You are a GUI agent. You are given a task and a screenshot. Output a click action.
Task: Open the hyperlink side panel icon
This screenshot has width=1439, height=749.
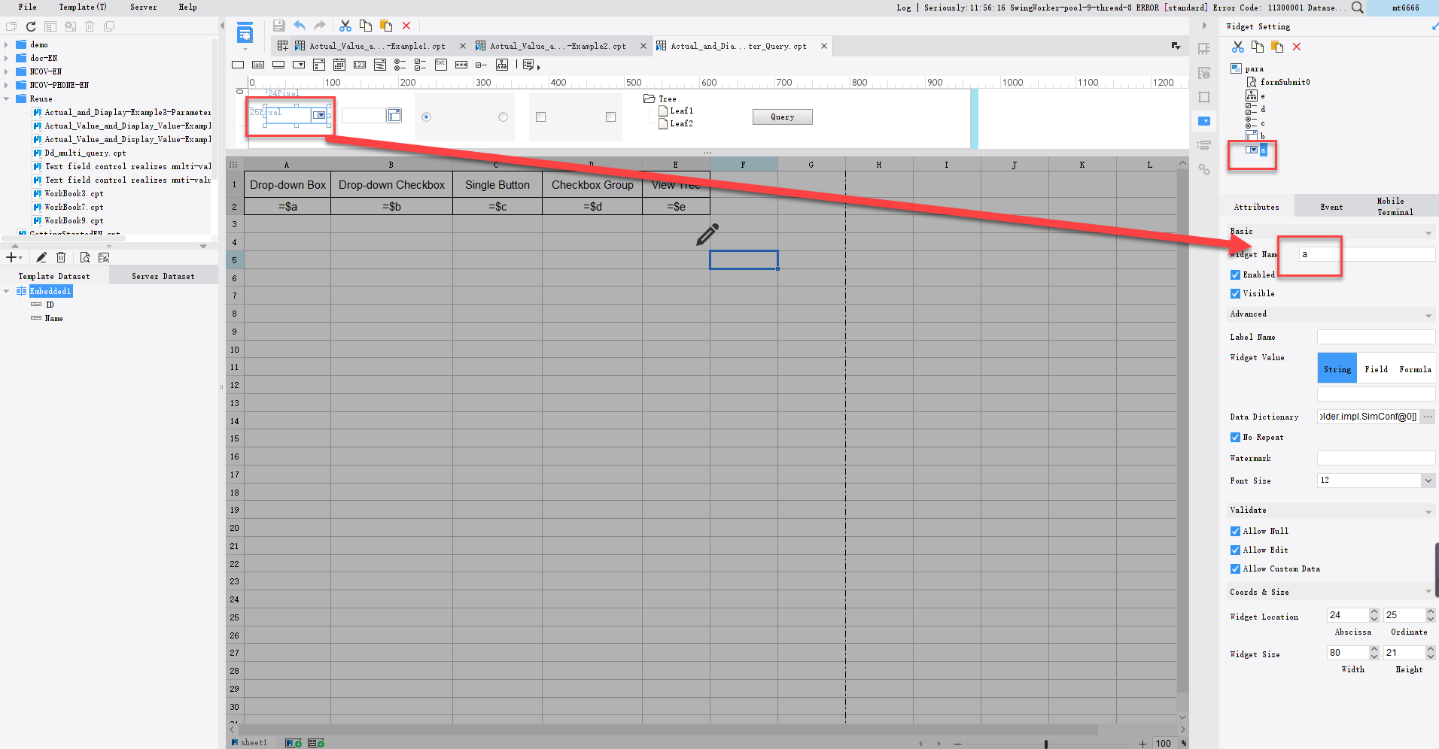point(1204,170)
